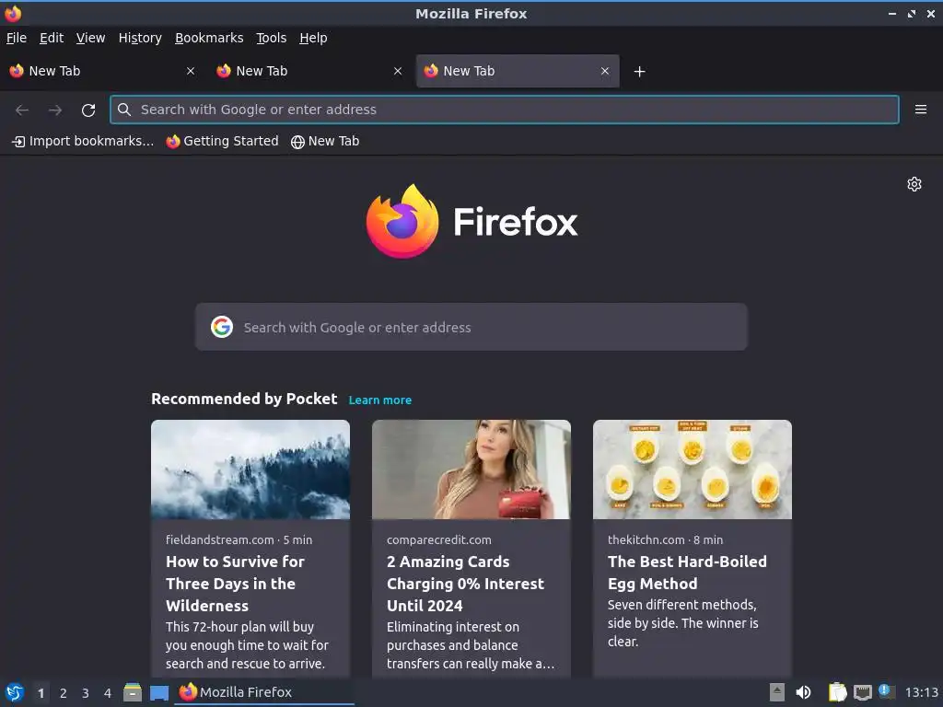The image size is (943, 707).
Task: Open the New Tab bookmark with globe icon
Action: [325, 141]
